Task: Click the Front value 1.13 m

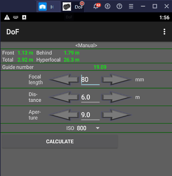Action: tap(25, 53)
